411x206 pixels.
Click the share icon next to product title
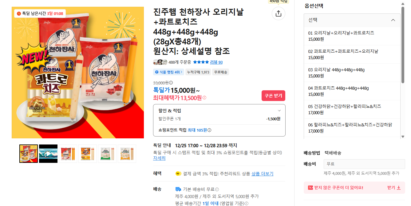[279, 14]
